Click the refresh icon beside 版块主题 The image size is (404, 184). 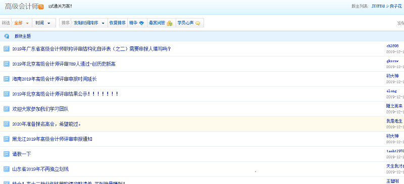pyautogui.click(x=7, y=36)
